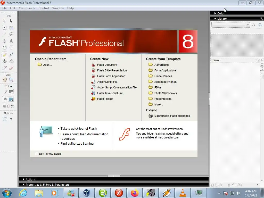Select the Ink Bottle tool
The height and width of the screenshot is (198, 264).
point(5,61)
